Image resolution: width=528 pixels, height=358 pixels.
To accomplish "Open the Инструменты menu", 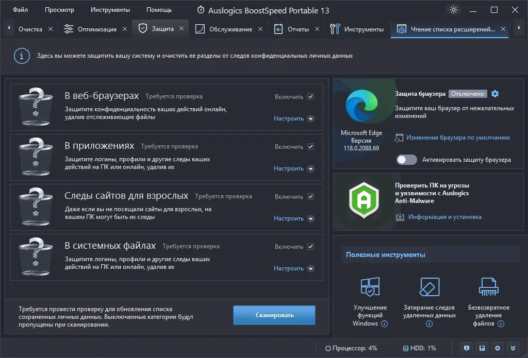I will [110, 10].
